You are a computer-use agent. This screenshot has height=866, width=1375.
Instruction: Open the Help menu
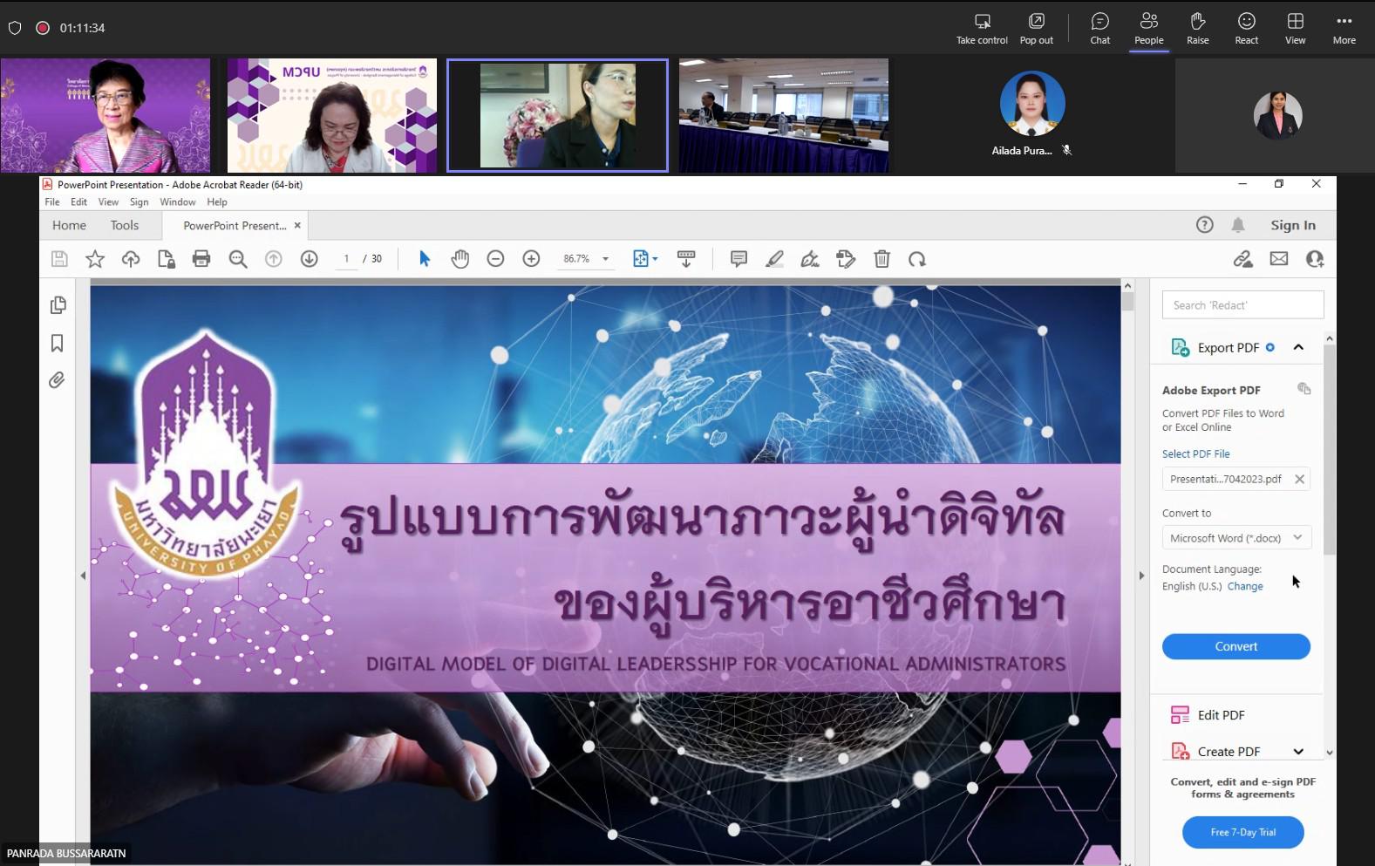tap(217, 202)
